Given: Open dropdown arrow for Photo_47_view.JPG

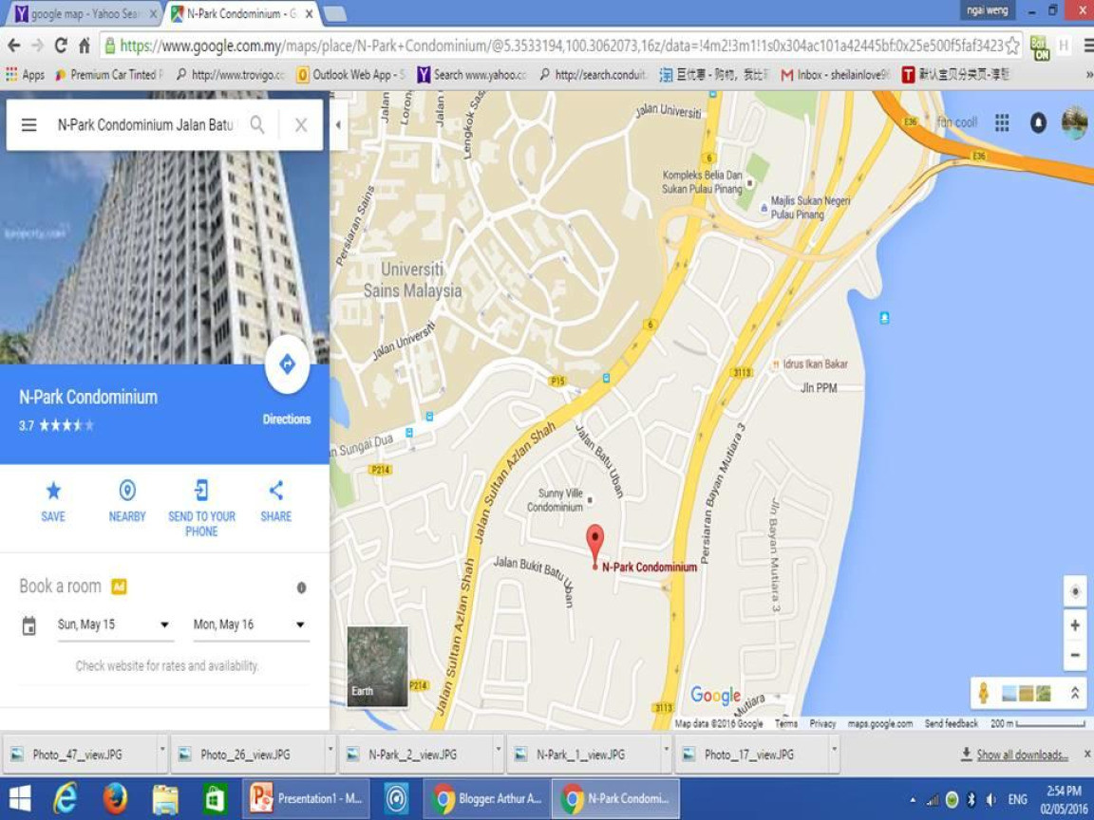Looking at the screenshot, I should (161, 751).
